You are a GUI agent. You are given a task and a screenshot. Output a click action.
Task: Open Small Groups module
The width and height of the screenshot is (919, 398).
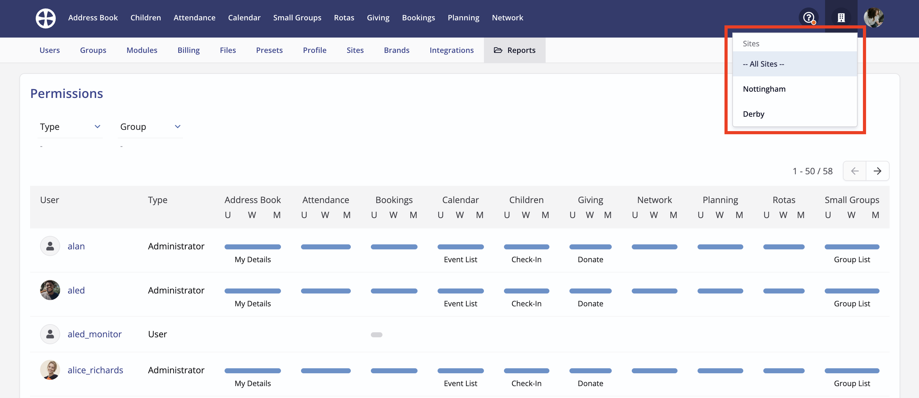(297, 18)
